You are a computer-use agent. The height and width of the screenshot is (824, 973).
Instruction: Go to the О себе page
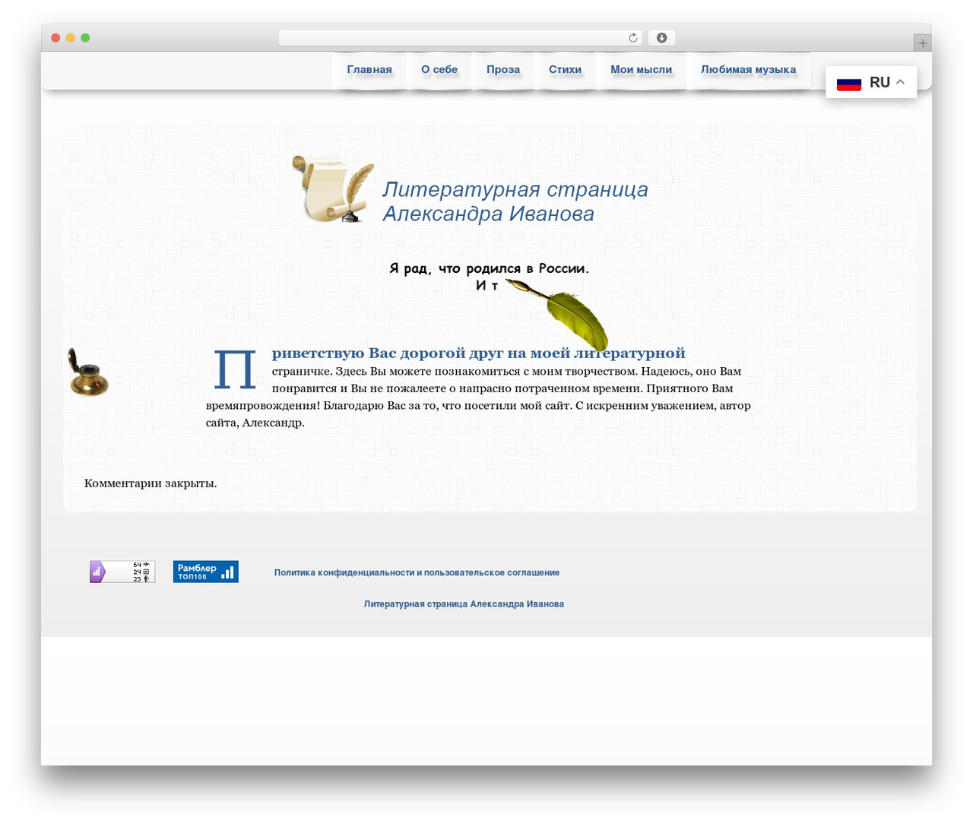point(439,70)
